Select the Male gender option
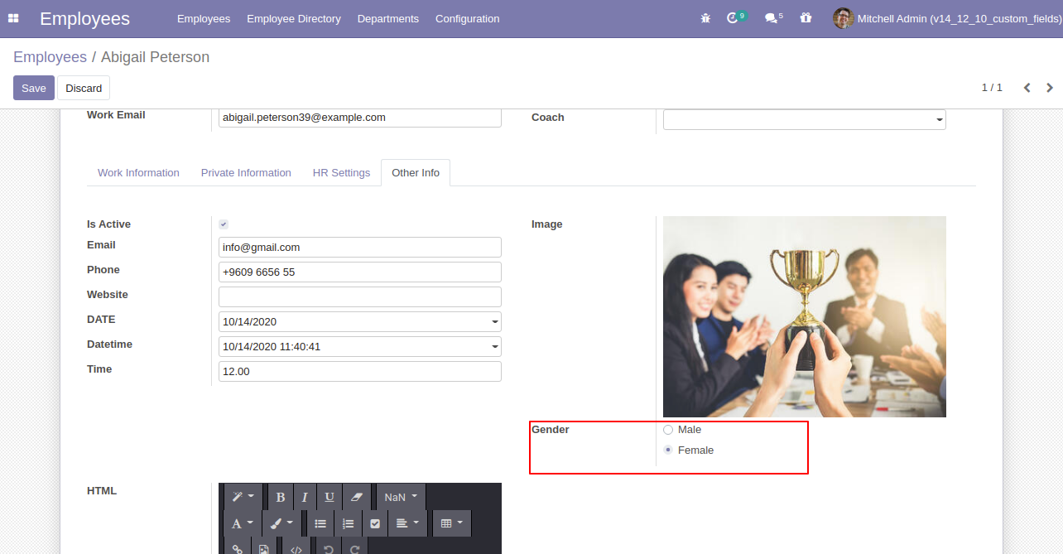This screenshot has width=1063, height=554. pyautogui.click(x=668, y=430)
